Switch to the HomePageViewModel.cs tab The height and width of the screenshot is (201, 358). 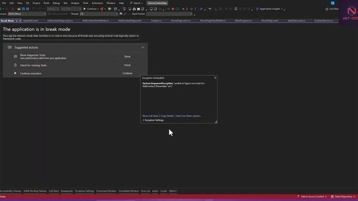click(213, 21)
